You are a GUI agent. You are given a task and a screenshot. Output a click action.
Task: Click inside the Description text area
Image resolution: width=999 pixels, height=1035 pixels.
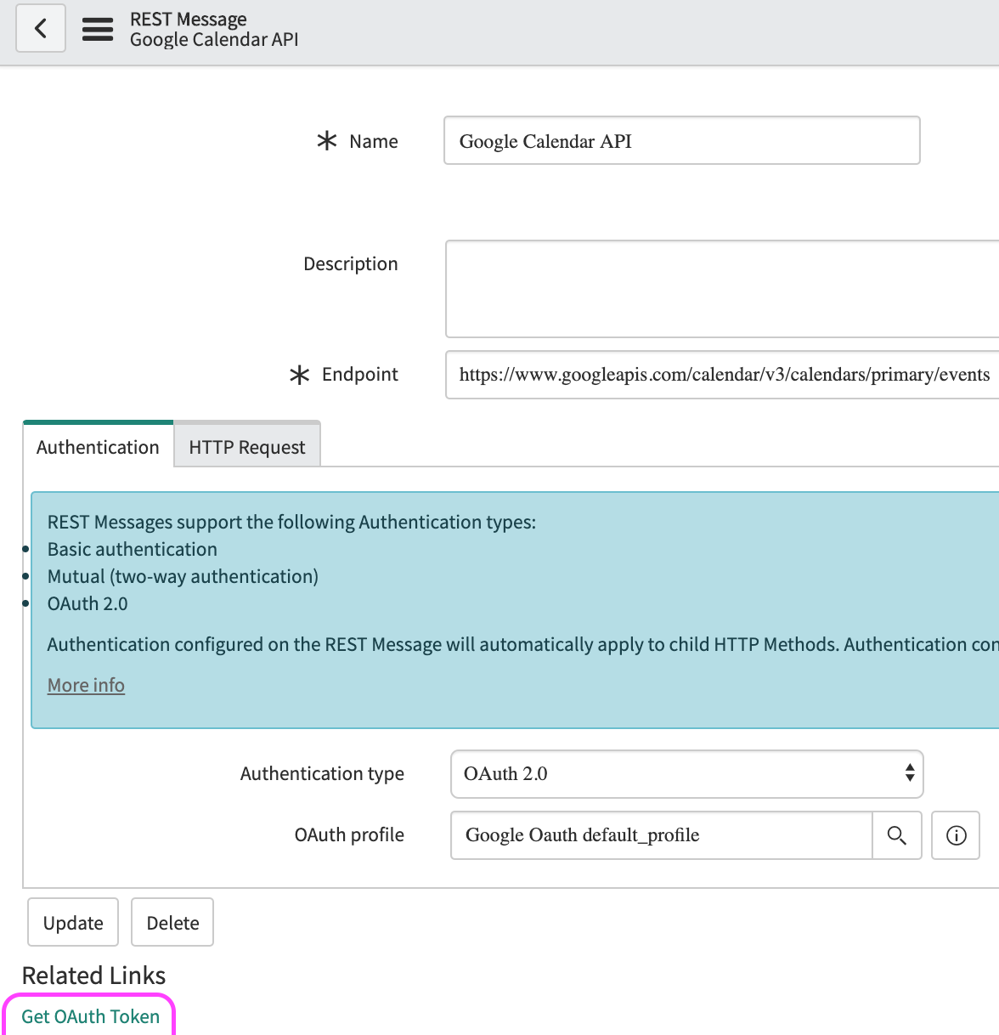click(722, 289)
